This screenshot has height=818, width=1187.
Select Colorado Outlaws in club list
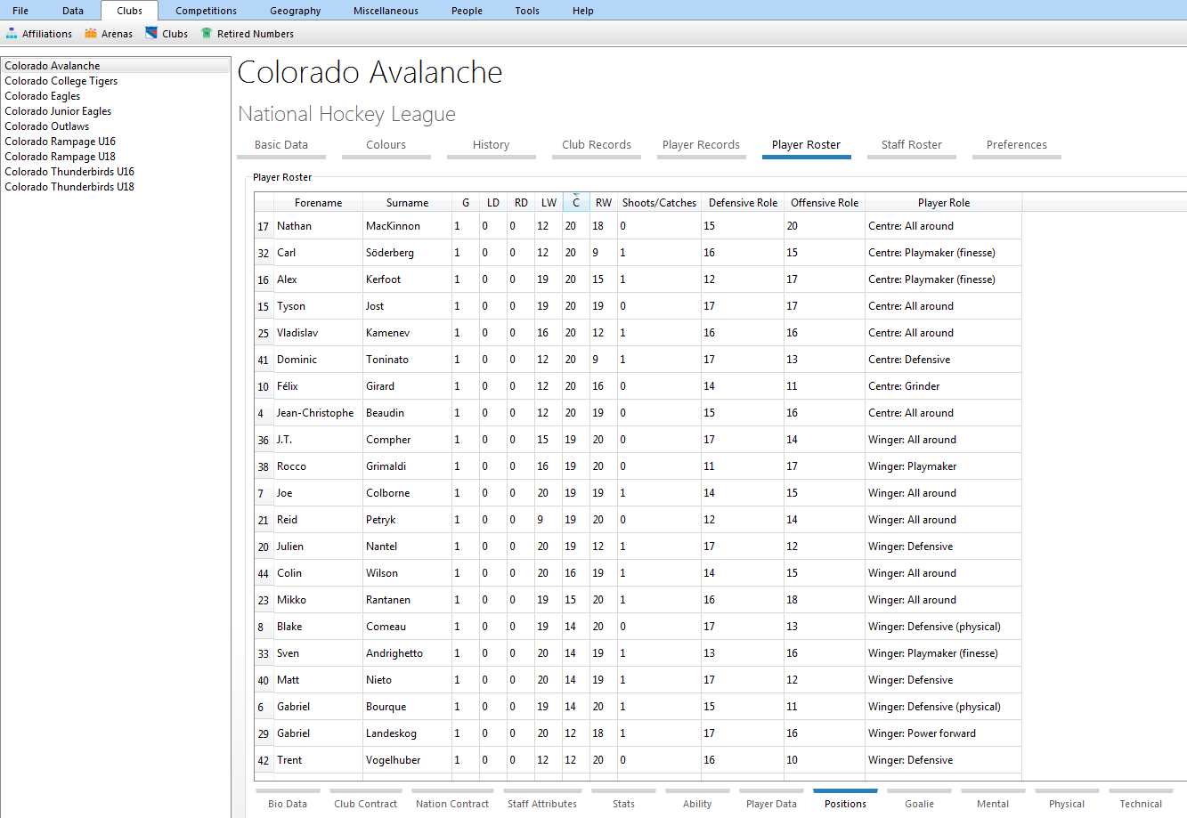(116, 126)
